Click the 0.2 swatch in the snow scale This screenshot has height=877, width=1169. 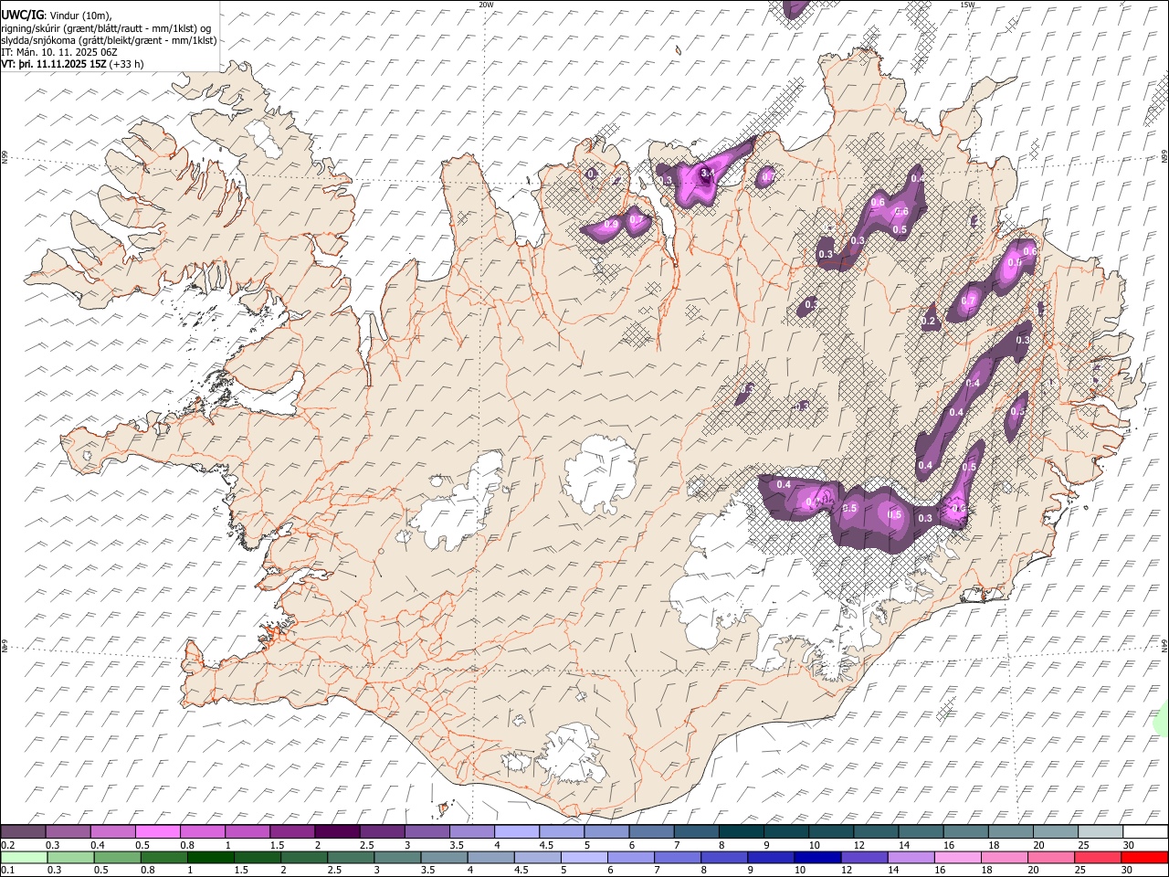point(23,832)
